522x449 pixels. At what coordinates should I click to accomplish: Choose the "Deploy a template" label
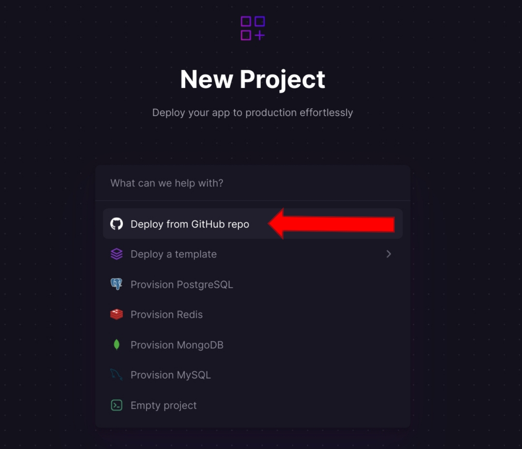point(173,254)
